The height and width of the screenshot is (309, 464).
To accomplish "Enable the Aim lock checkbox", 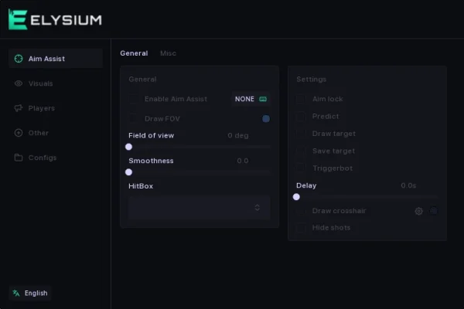I will point(301,99).
